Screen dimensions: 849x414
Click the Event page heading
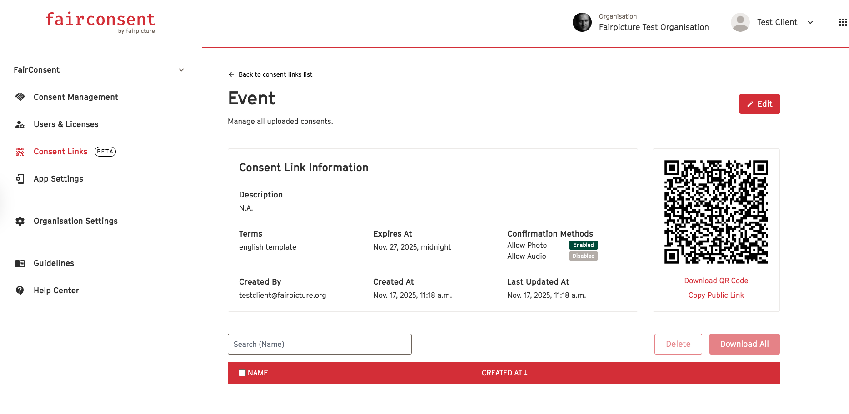(x=252, y=99)
